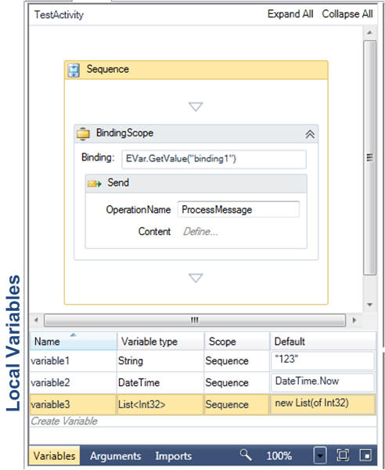Click Expand All
Screen dimensions: 385x470
[x=290, y=14]
